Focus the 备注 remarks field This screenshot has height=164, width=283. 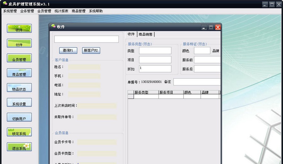coord(197,82)
